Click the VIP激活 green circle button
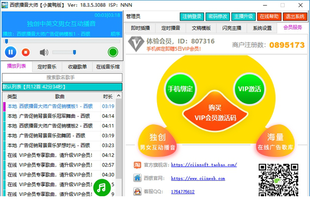310x204 pixels. 250,89
